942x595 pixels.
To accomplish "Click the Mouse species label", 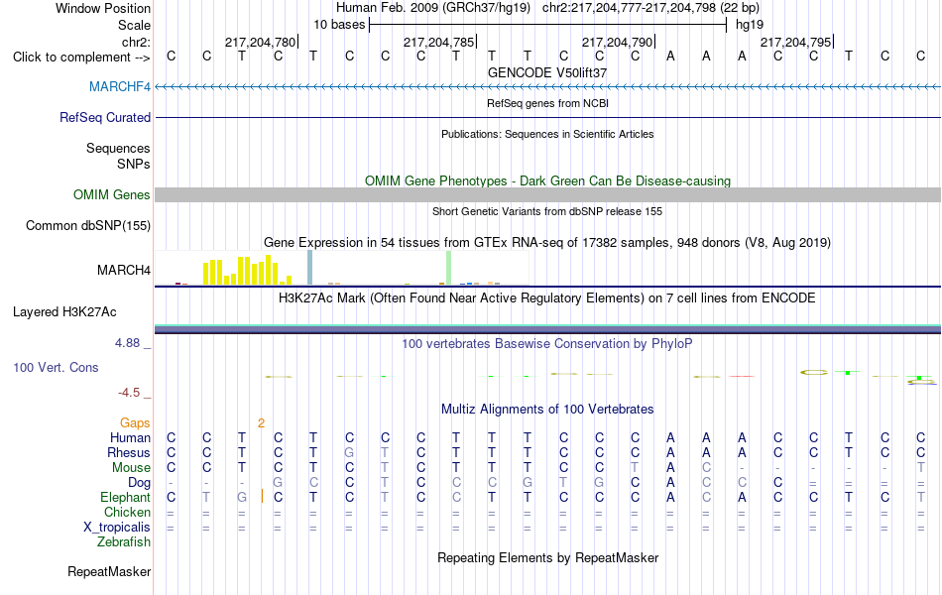I will (x=131, y=468).
